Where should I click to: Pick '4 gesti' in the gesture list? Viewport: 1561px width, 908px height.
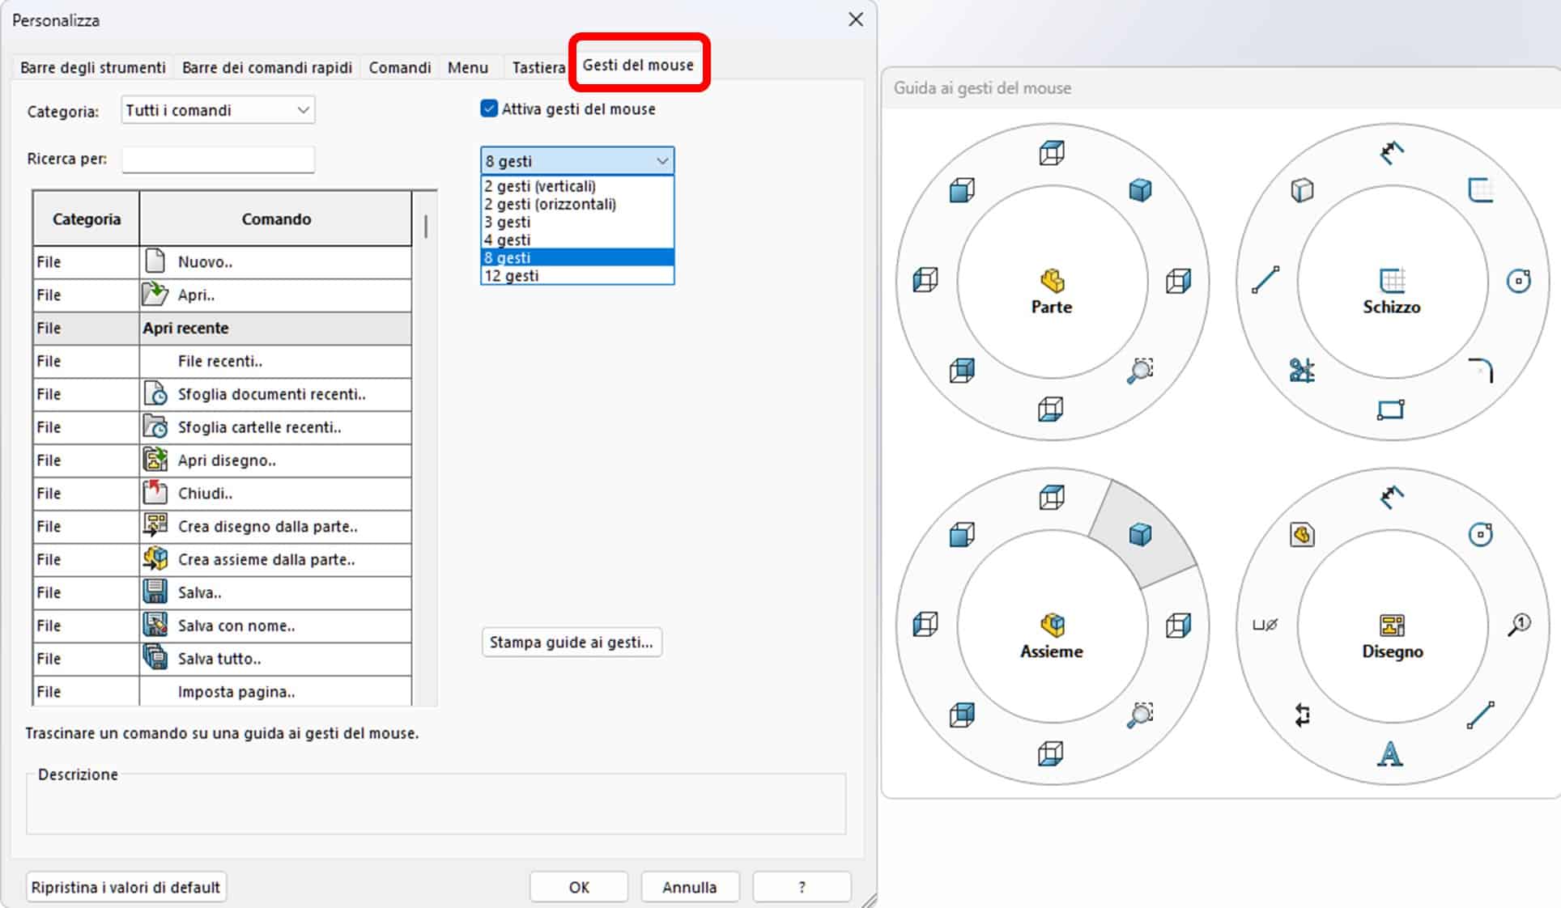[x=508, y=240]
